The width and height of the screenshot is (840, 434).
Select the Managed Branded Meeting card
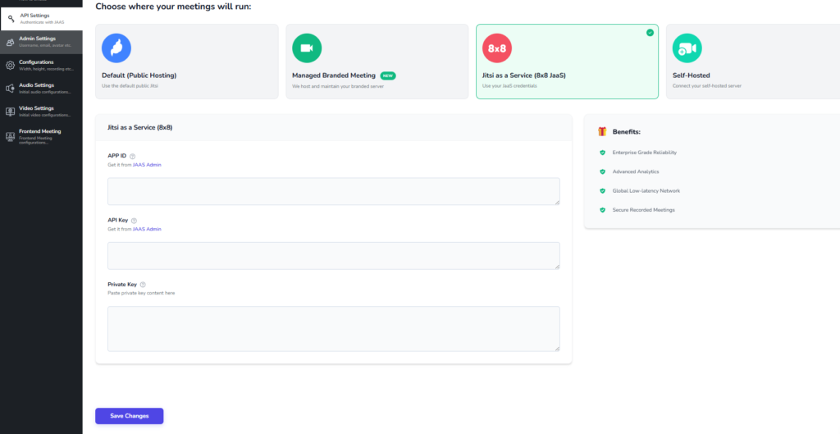click(x=377, y=62)
